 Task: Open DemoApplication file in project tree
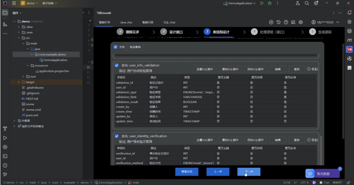click(x=53, y=60)
